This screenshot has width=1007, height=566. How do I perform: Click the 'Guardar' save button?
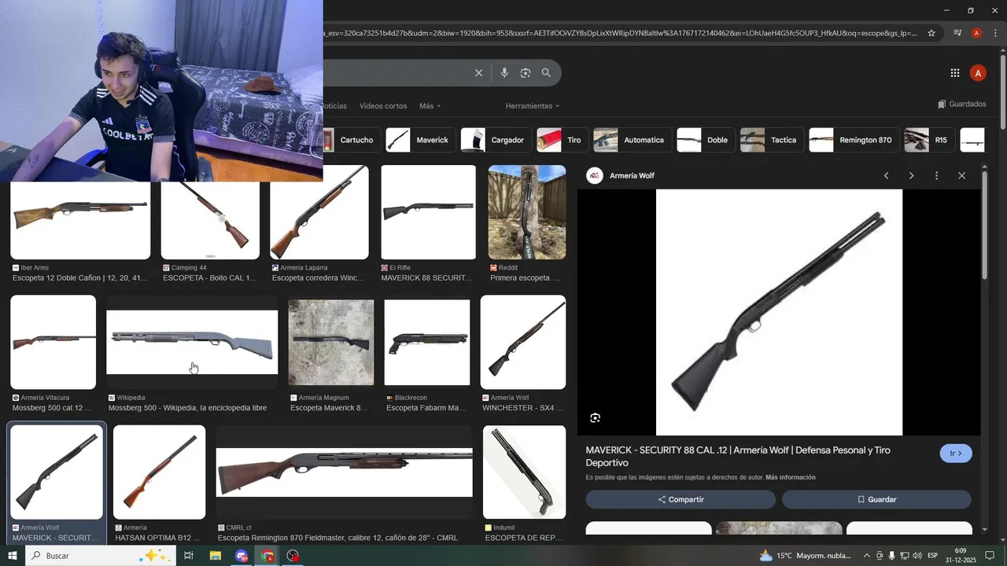(876, 499)
